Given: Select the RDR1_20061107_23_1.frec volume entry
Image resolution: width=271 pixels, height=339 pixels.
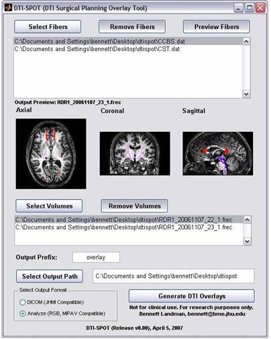Looking at the screenshot, I should coord(129,227).
